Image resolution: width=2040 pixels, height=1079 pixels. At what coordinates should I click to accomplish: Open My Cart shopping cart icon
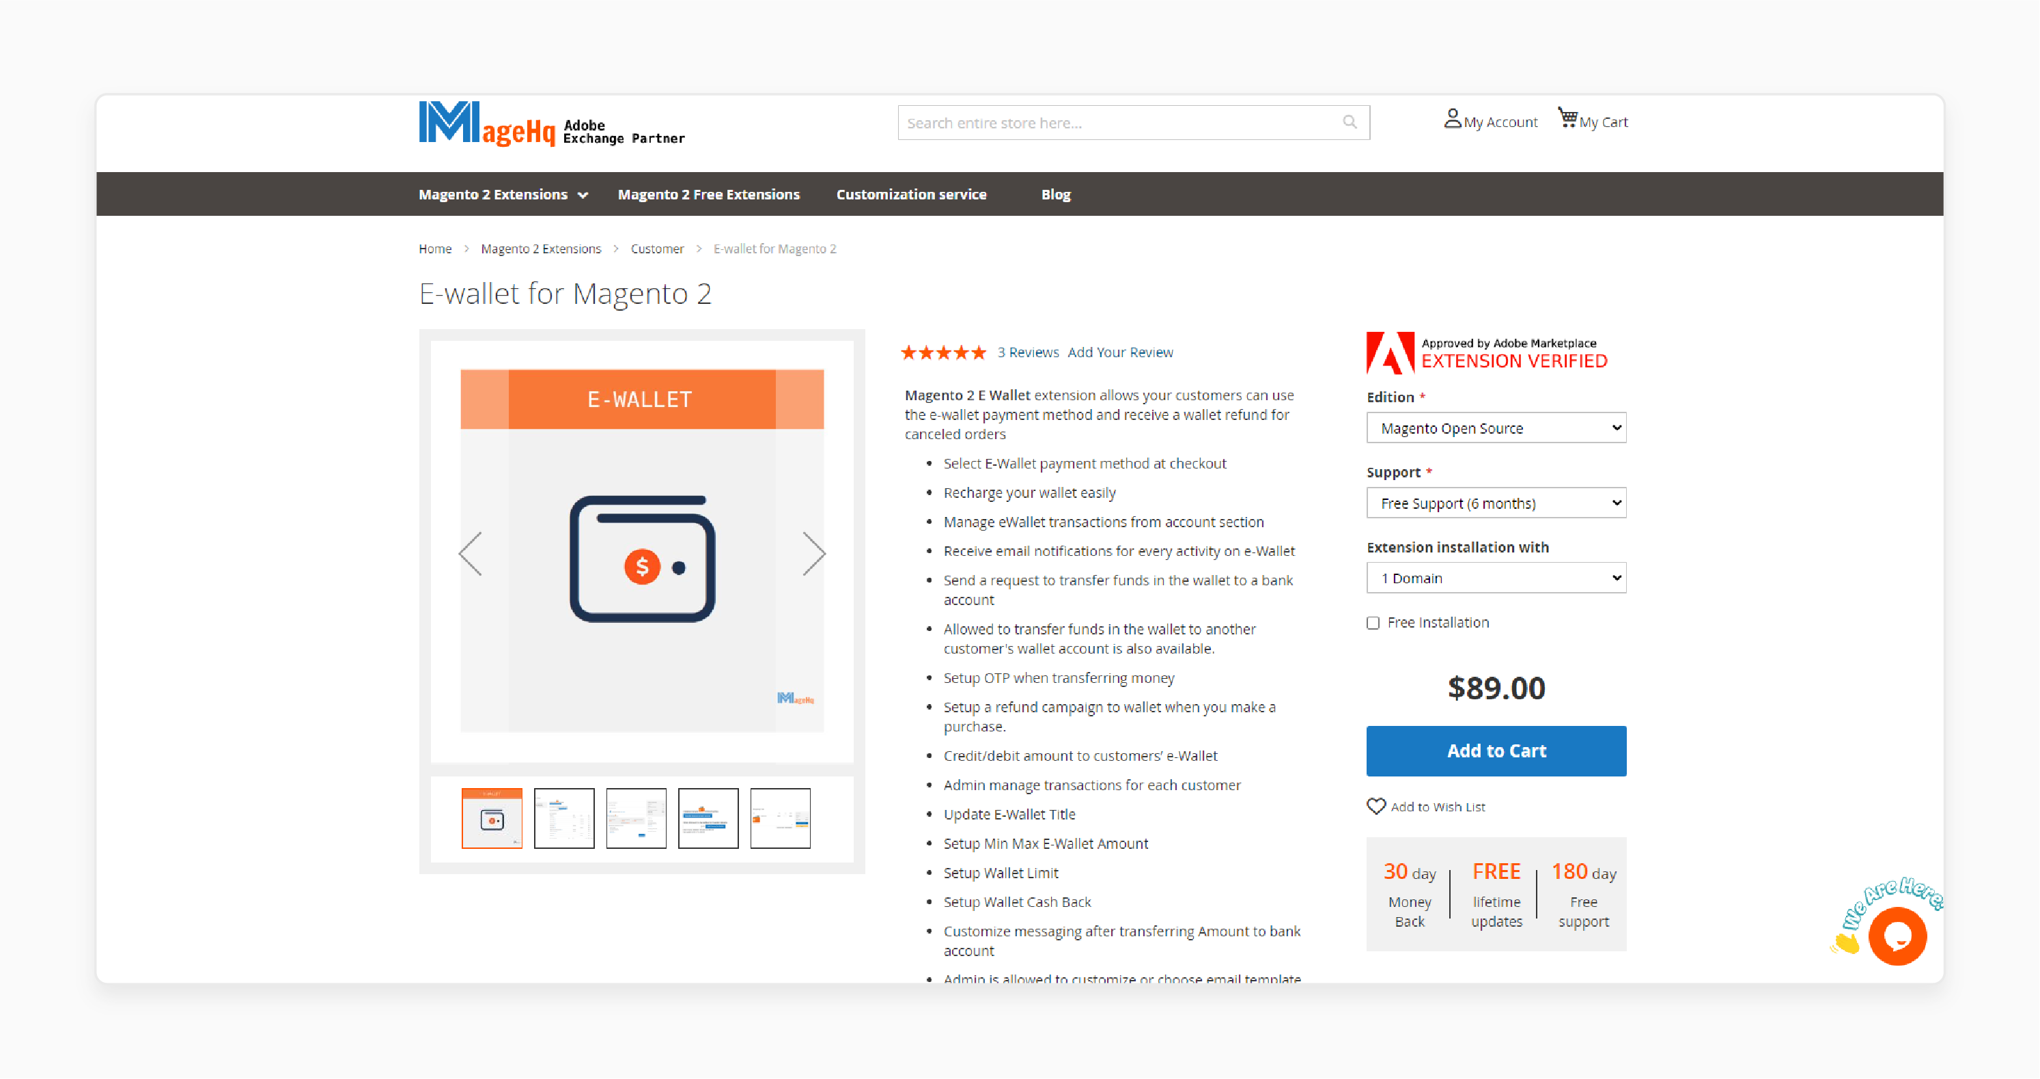click(1567, 118)
